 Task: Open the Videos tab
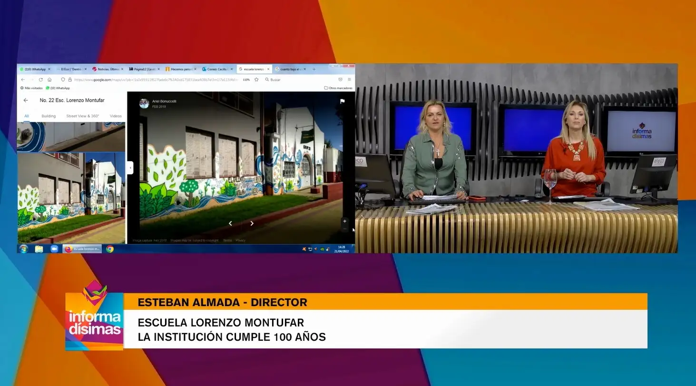(116, 116)
